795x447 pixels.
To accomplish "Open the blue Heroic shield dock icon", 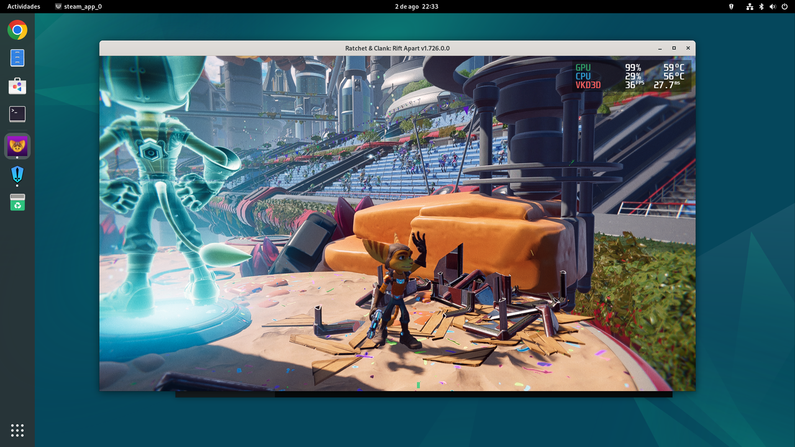I will point(17,174).
